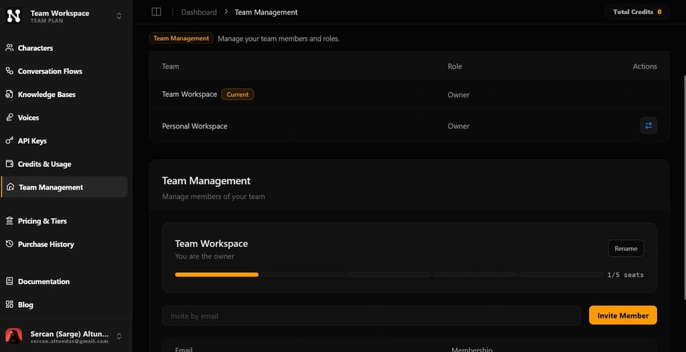This screenshot has height=352, width=686.
Task: Click the Role column header
Action: point(455,66)
